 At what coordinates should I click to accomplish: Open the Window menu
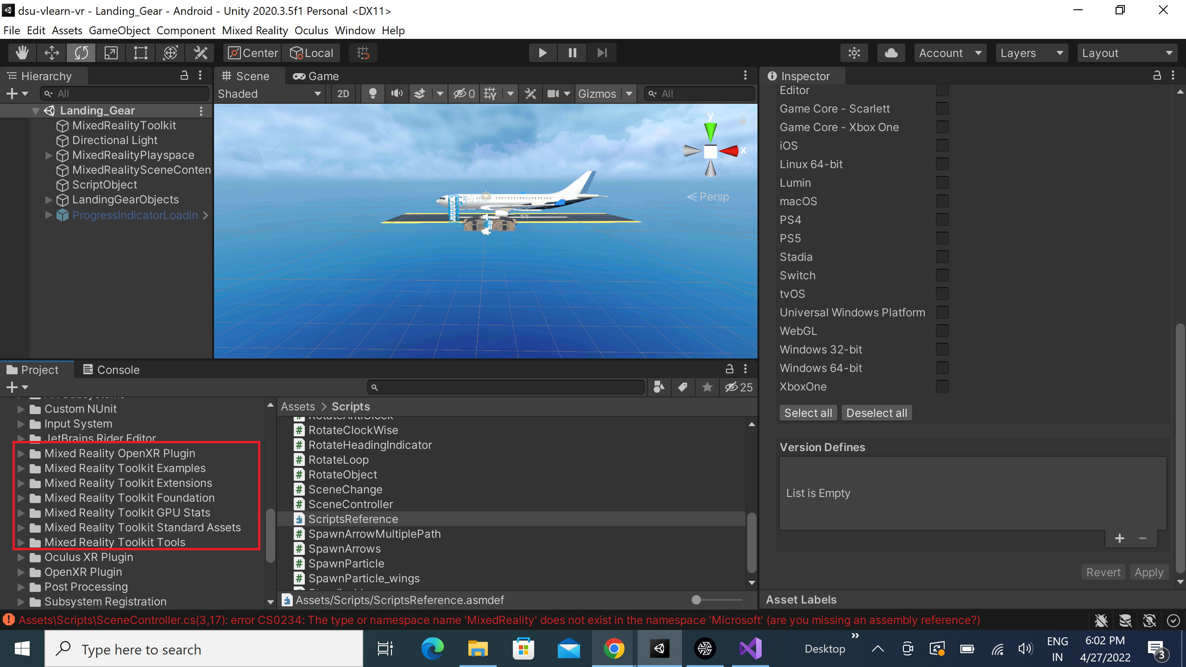[355, 31]
